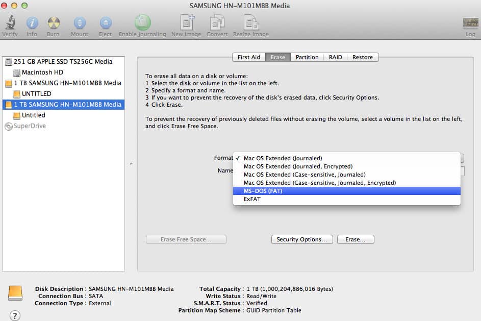The width and height of the screenshot is (481, 321).
Task: Click the instruction line "4 Click Erase."
Action: click(x=164, y=105)
